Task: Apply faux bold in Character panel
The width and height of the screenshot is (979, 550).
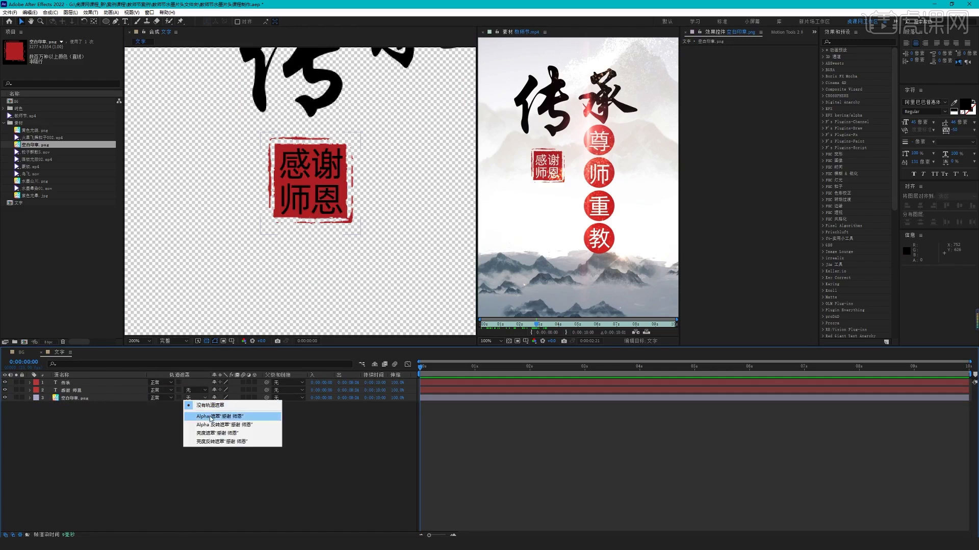Action: [x=914, y=174]
